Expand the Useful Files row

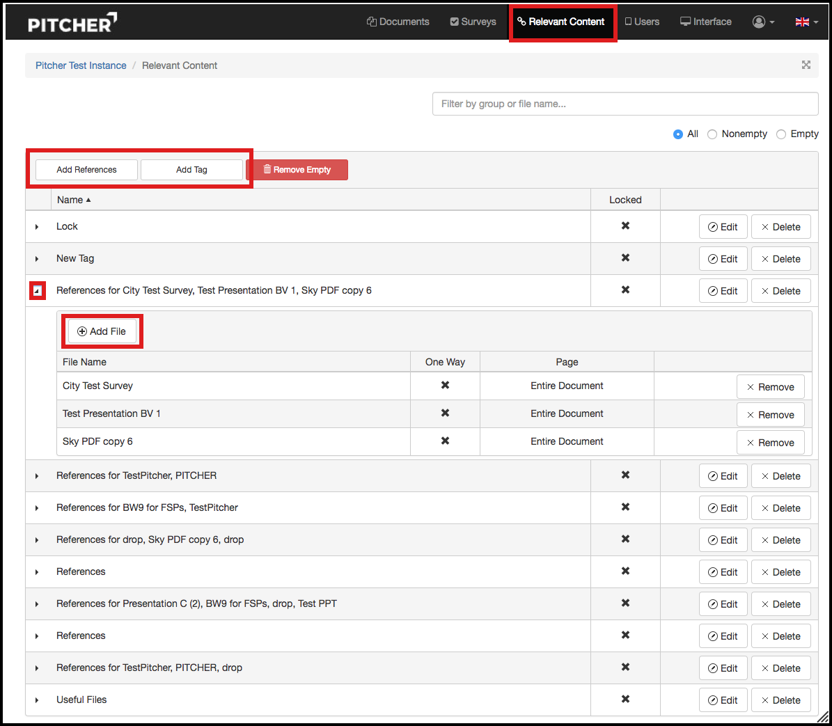pos(37,700)
